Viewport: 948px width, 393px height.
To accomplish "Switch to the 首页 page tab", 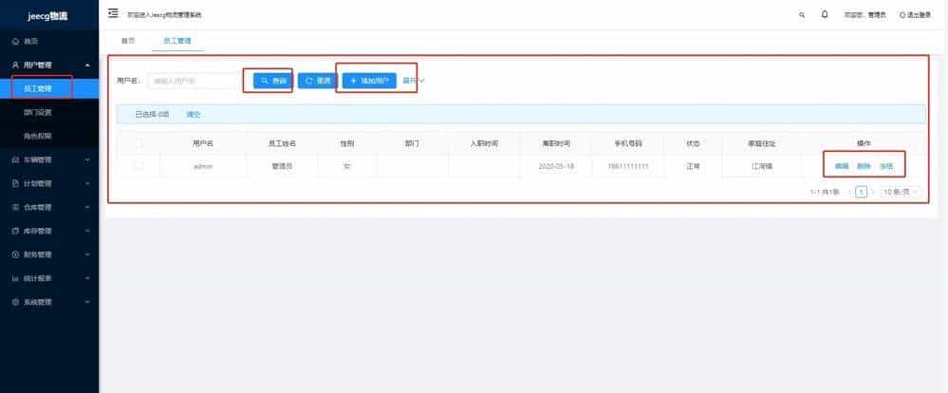I will [127, 41].
